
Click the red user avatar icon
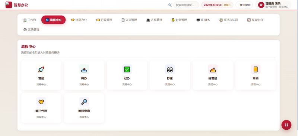pos(261,5)
